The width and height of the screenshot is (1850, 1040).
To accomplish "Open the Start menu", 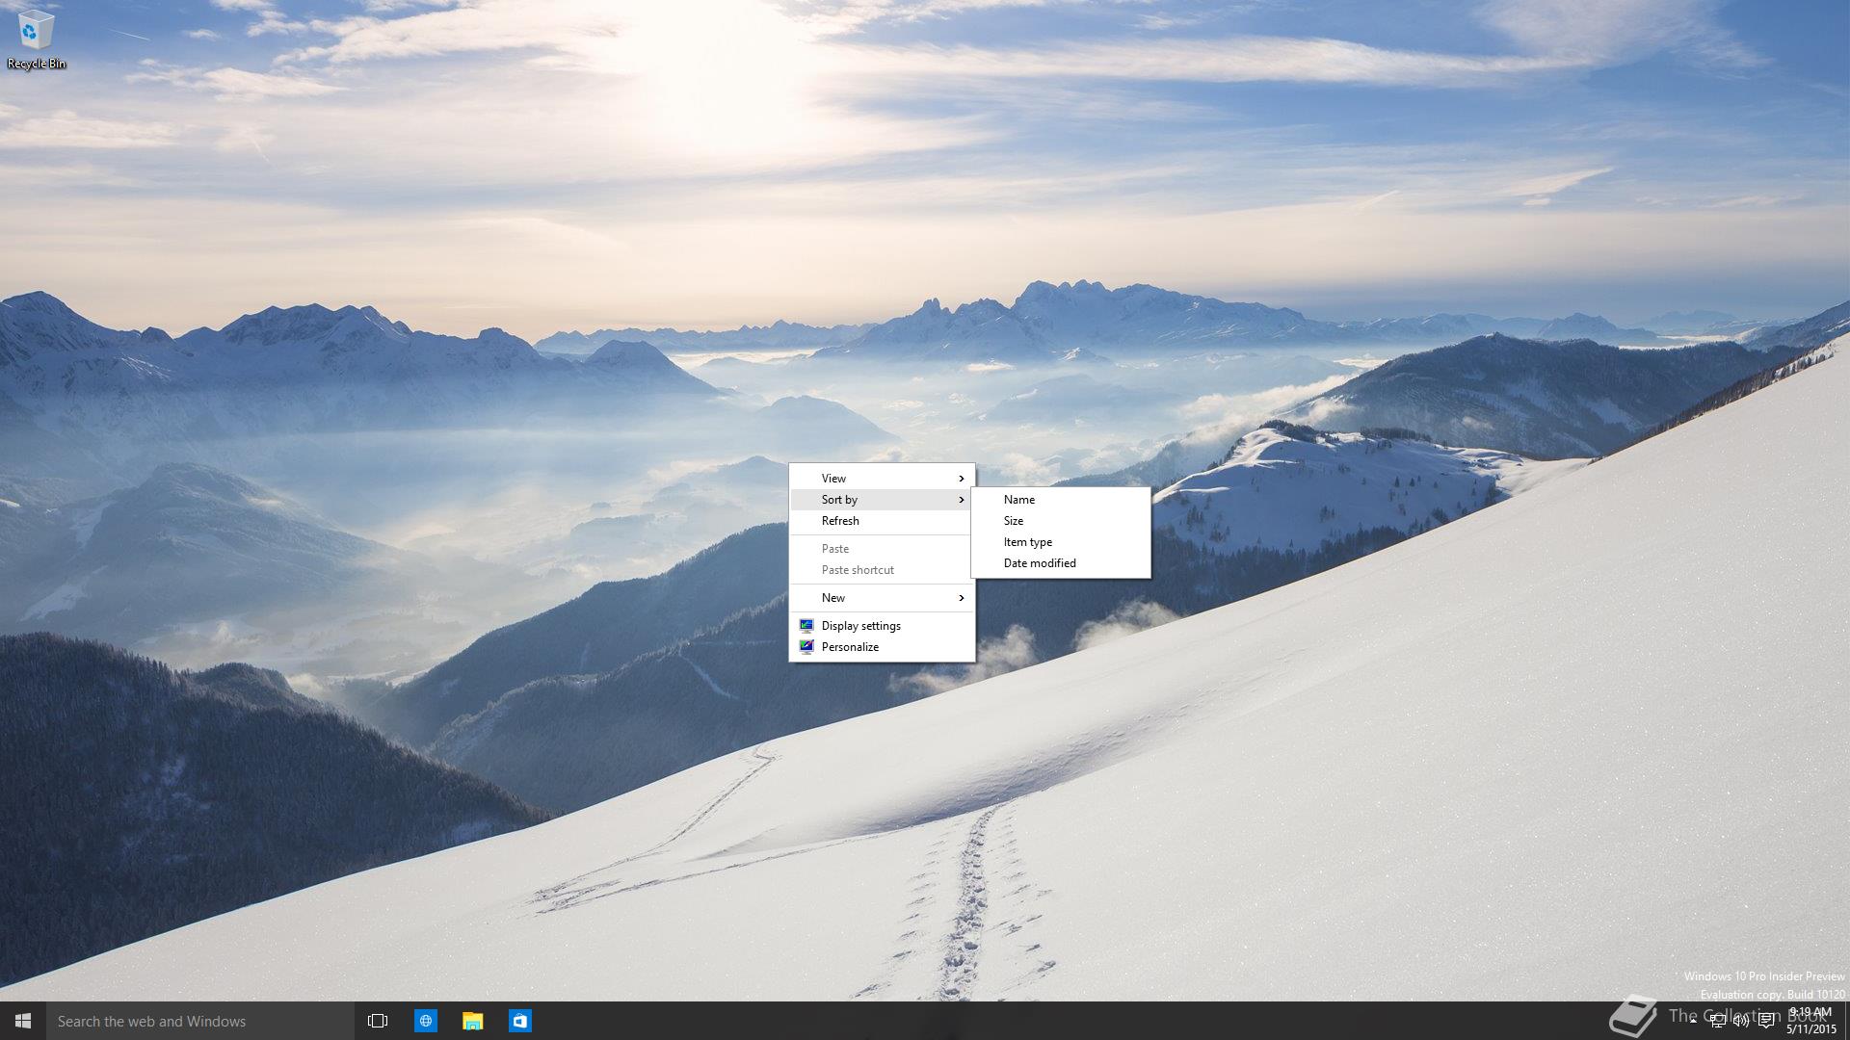I will point(23,1021).
